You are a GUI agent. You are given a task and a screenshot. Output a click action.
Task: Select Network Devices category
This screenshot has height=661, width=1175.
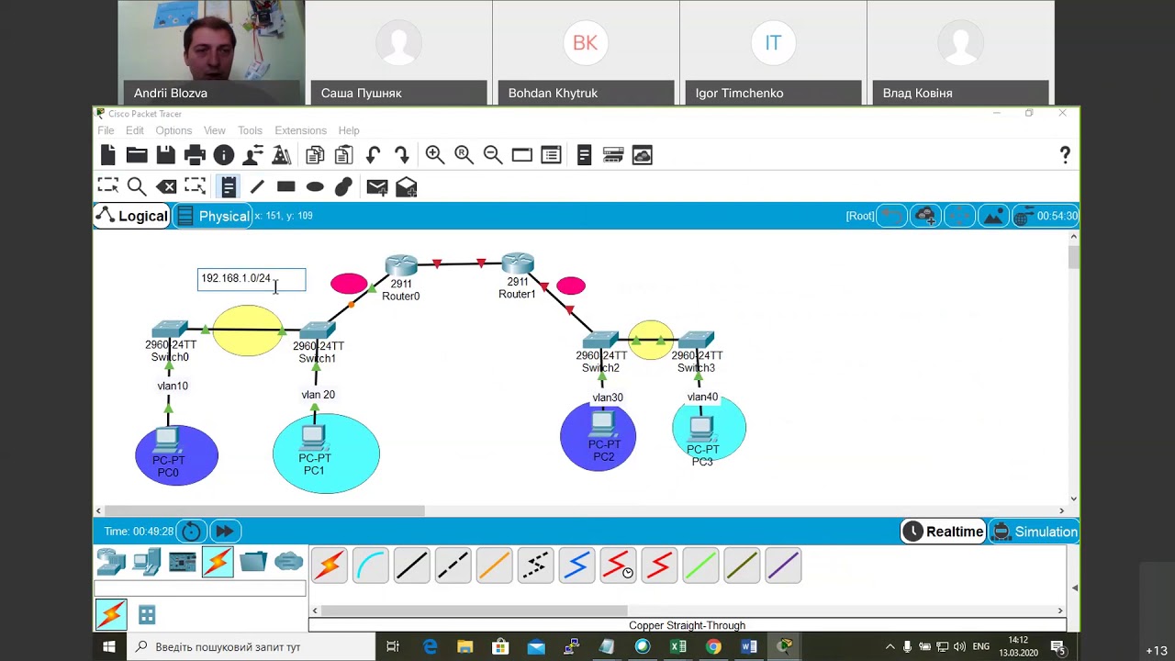pos(111,561)
